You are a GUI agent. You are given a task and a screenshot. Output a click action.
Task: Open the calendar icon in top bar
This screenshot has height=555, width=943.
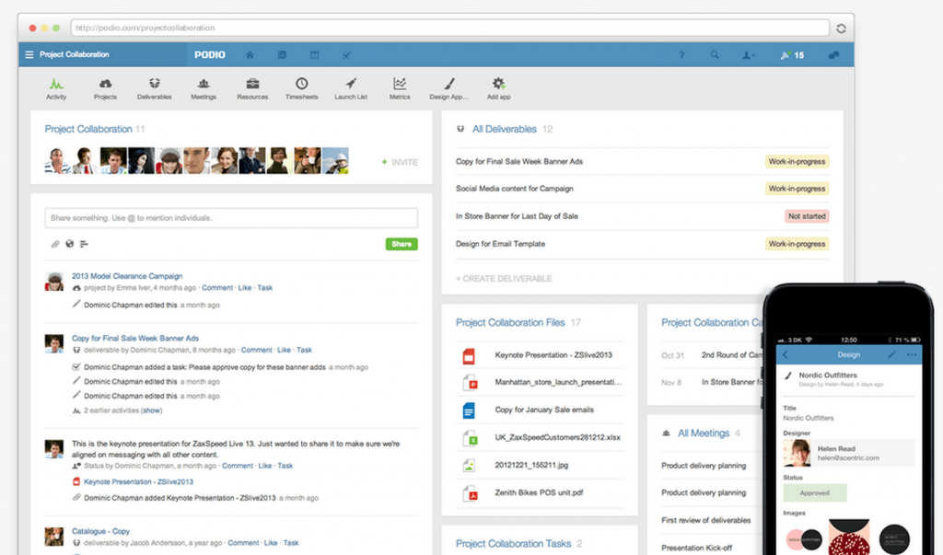coord(315,54)
